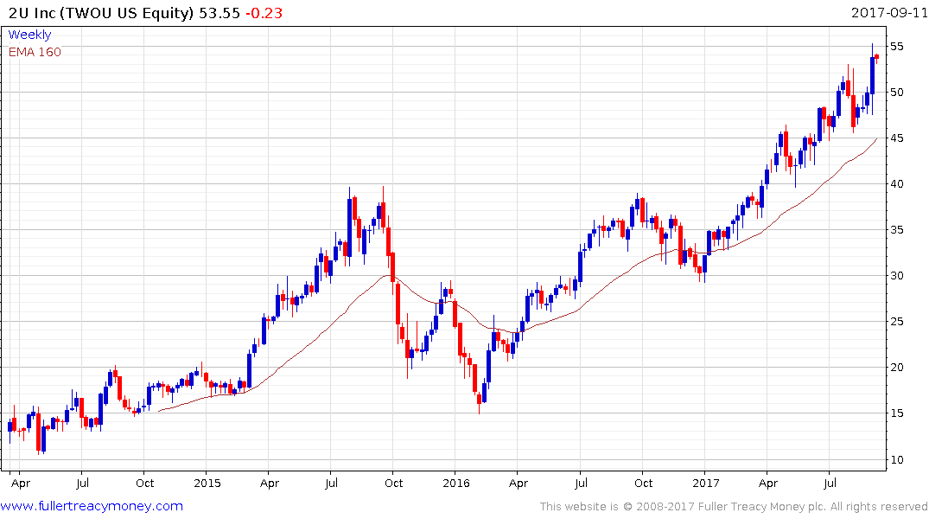The image size is (929, 519).
Task: Select the 30 price axis label
Action: [x=896, y=276]
